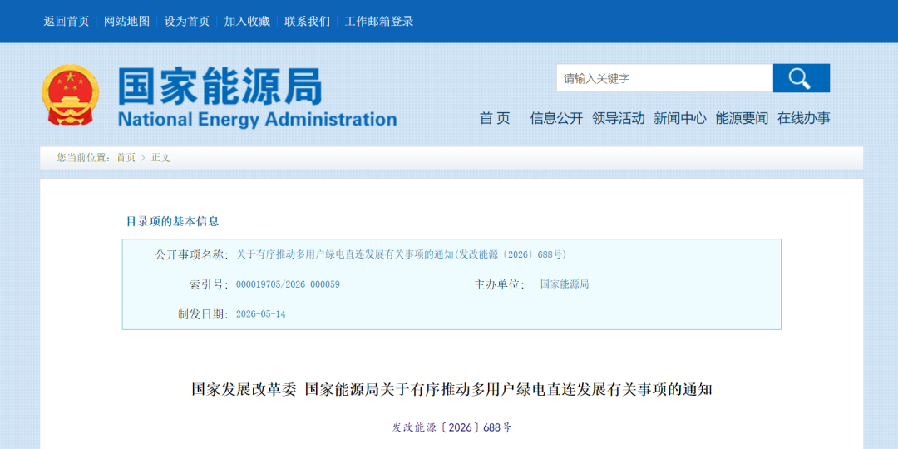Viewport: 898px width, 449px height.
Task: Click the national emblem logo
Action: (x=70, y=95)
